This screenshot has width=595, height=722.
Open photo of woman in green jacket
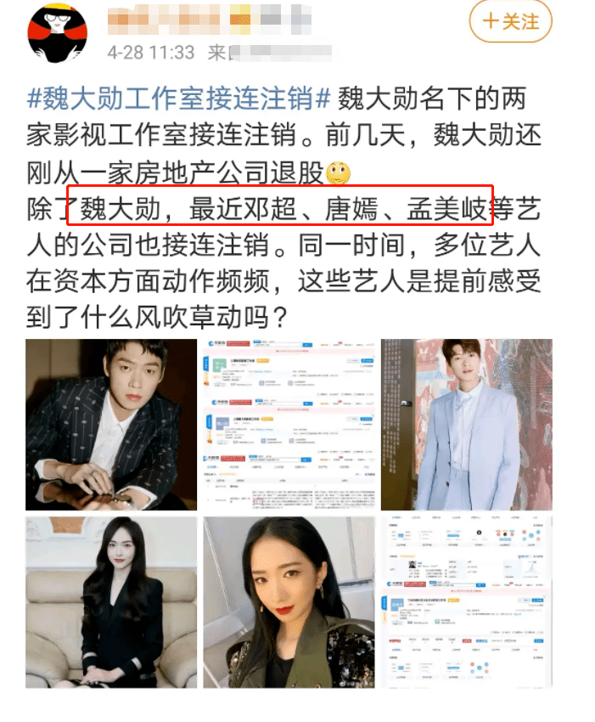click(289, 602)
